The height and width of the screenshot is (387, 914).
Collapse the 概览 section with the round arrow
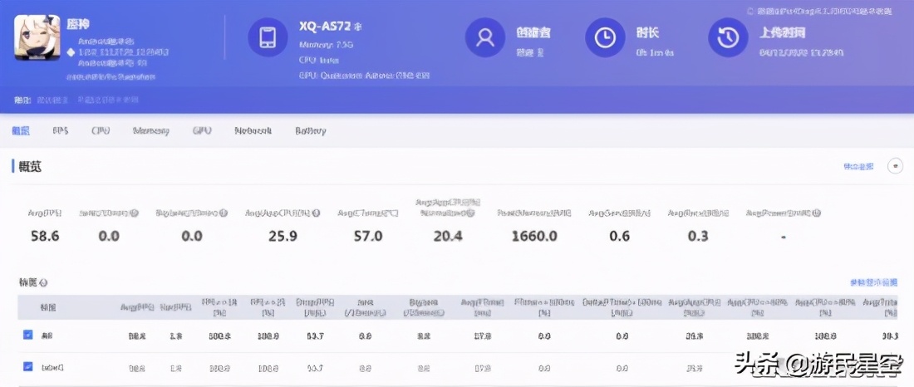point(895,167)
